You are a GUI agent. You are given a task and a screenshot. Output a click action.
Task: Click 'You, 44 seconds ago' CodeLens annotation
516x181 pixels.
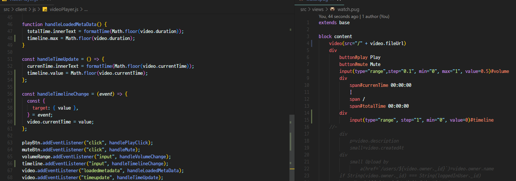pyautogui.click(x=339, y=16)
